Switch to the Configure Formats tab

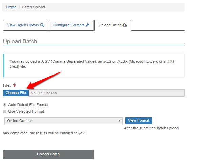(71, 25)
